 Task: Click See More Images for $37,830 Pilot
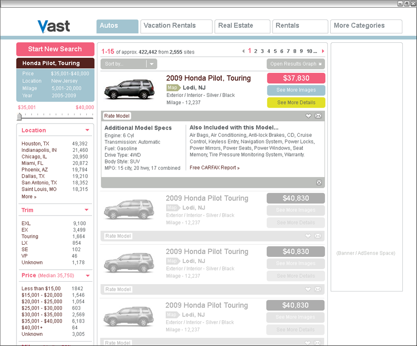(x=296, y=90)
